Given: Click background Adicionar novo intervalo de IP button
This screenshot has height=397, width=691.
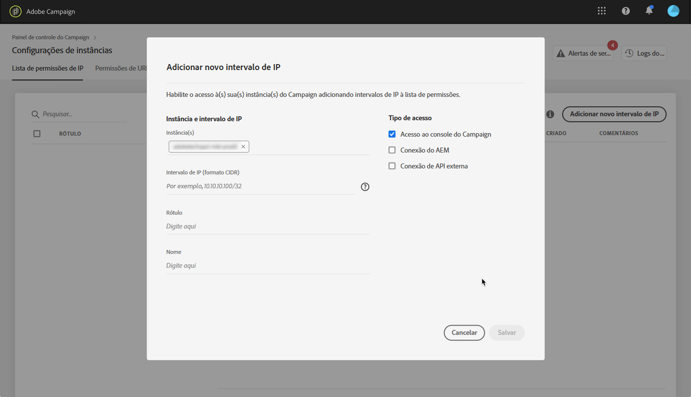Looking at the screenshot, I should [x=614, y=114].
